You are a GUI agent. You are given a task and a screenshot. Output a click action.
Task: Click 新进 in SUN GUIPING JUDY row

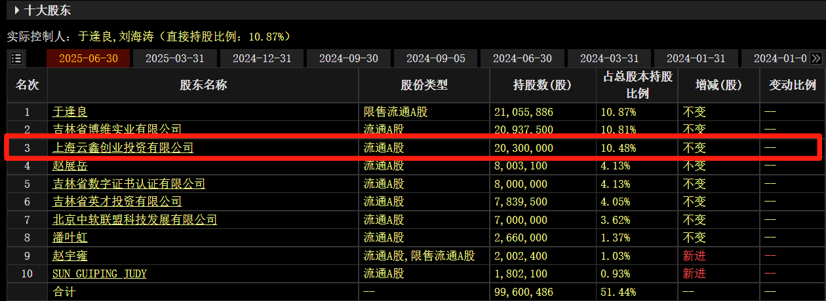[694, 274]
